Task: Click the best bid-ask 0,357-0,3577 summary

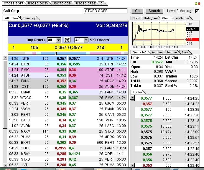Action: click(x=69, y=47)
